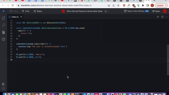Click the project title Slice Derived Reactive Observable State

point(84,11)
